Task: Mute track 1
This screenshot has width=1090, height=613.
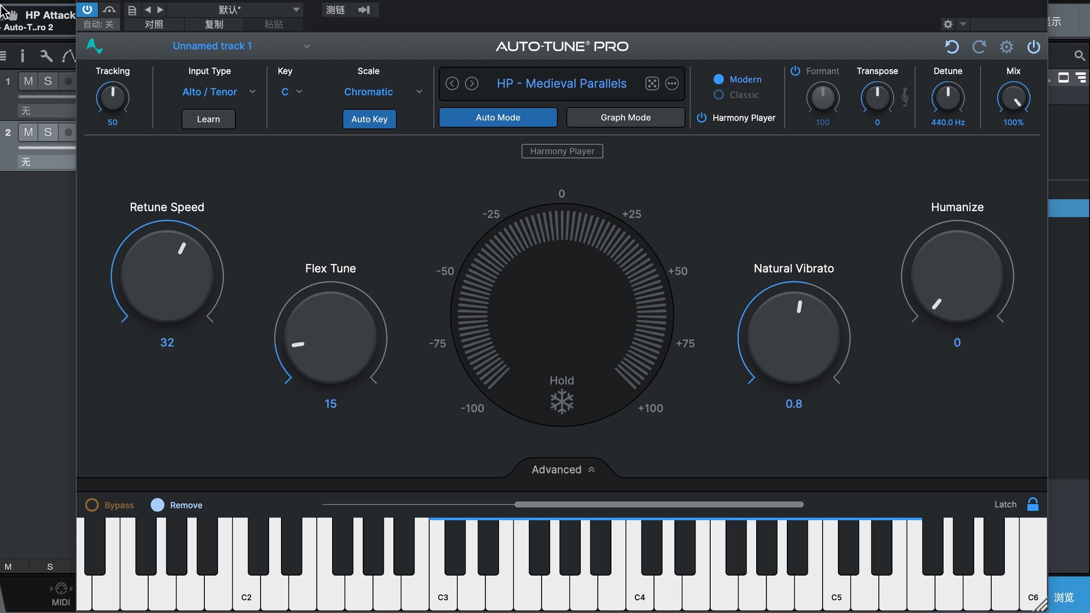Action: [28, 81]
